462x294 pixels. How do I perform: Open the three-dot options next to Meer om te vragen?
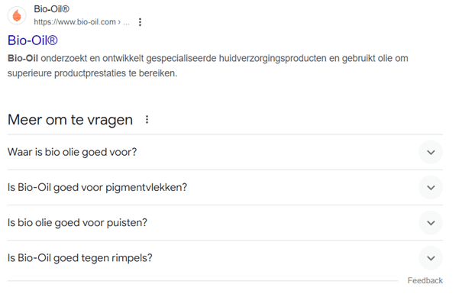147,120
